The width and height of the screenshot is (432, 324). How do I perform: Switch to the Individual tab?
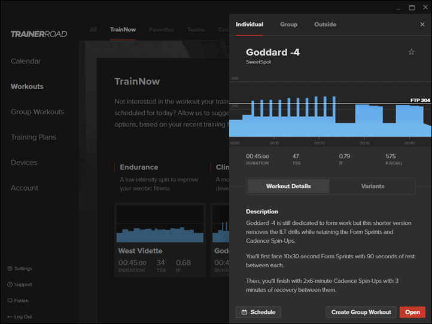[250, 25]
